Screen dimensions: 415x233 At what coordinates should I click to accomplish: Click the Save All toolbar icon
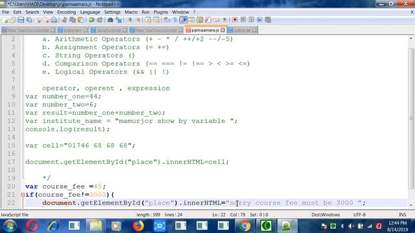point(29,20)
